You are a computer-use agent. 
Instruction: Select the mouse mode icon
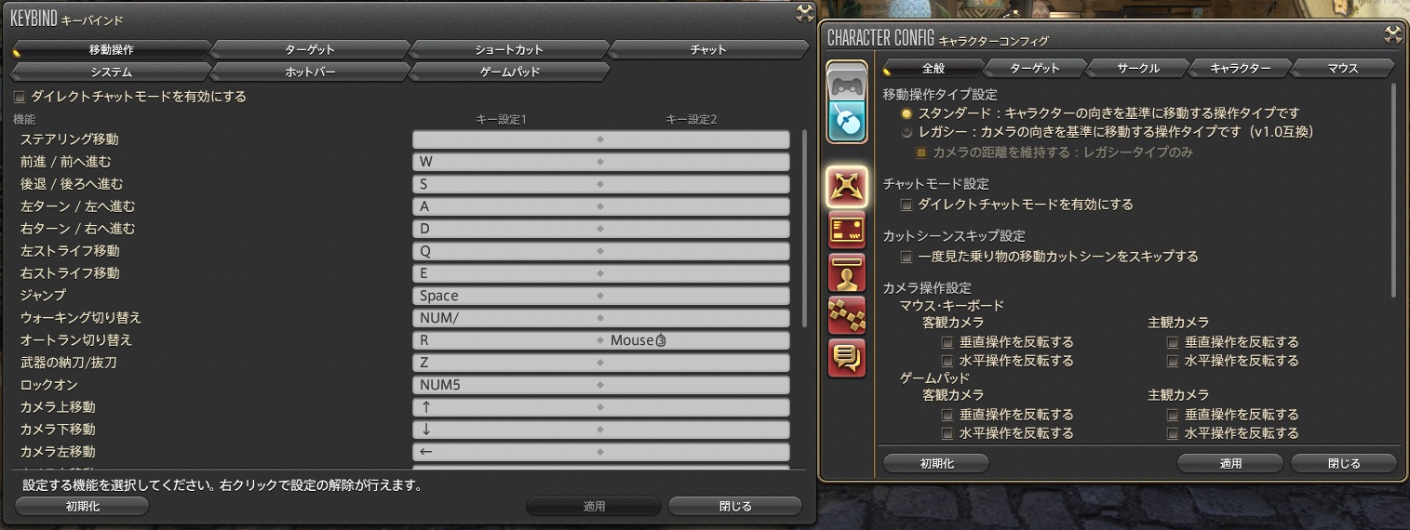coord(847,121)
